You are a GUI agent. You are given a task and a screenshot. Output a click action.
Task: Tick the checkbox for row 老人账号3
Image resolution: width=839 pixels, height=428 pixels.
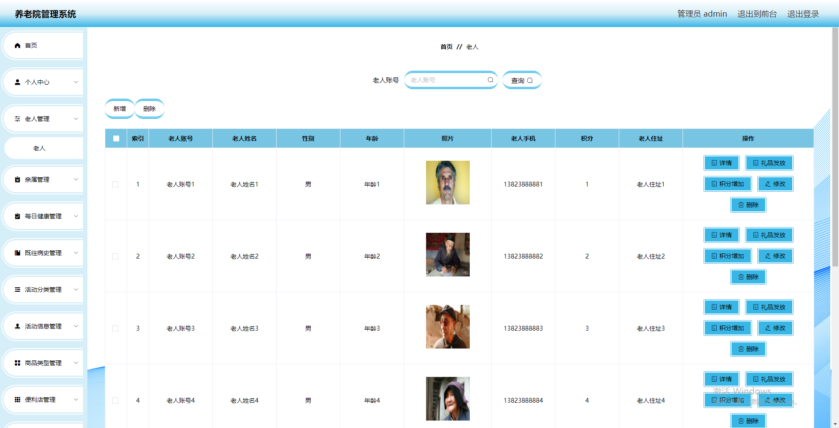click(115, 328)
